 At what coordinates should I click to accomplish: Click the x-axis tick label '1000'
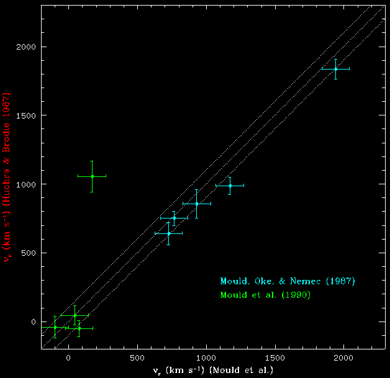[x=206, y=358]
